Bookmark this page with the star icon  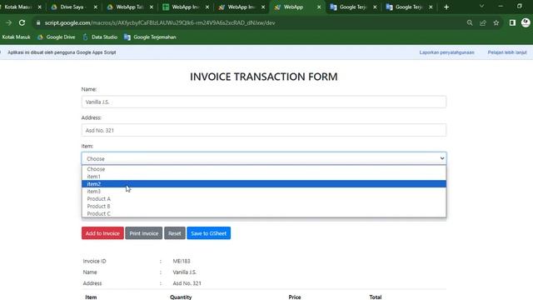pos(496,22)
